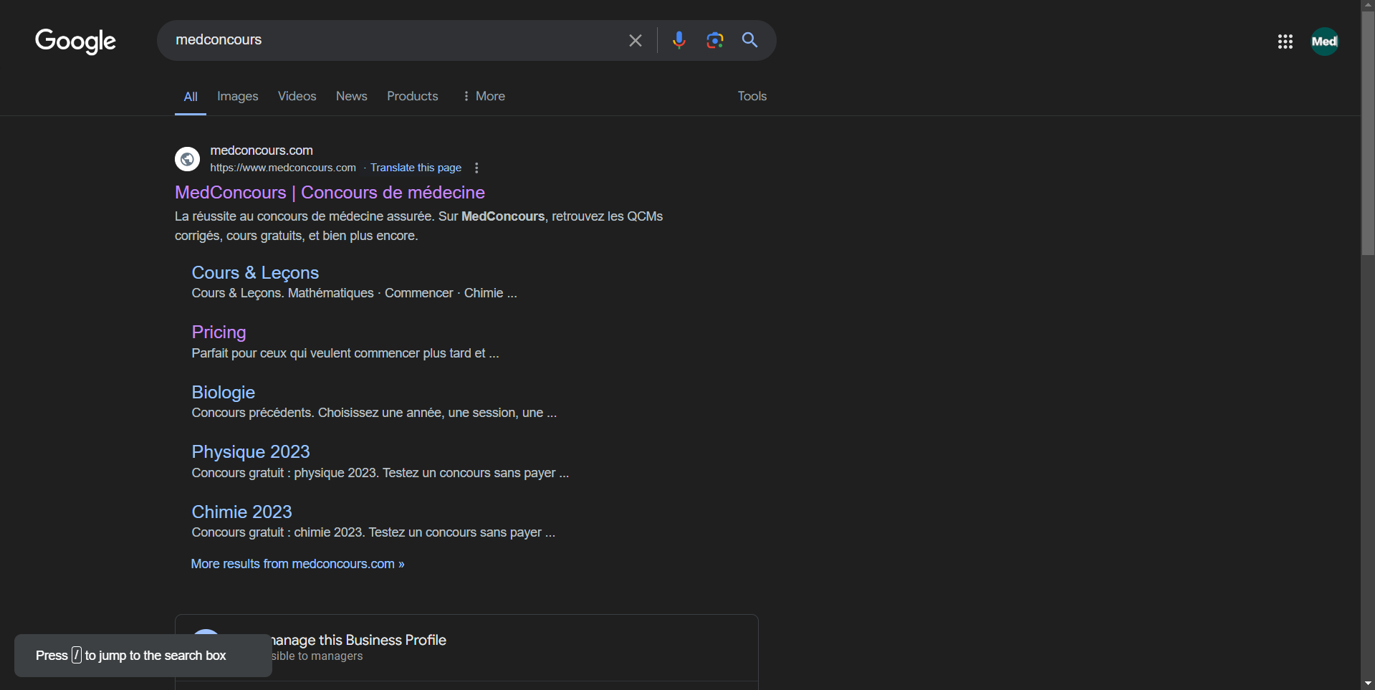Click the Parfait pour ceux qui veulent description
1375x690 pixels.
[345, 353]
